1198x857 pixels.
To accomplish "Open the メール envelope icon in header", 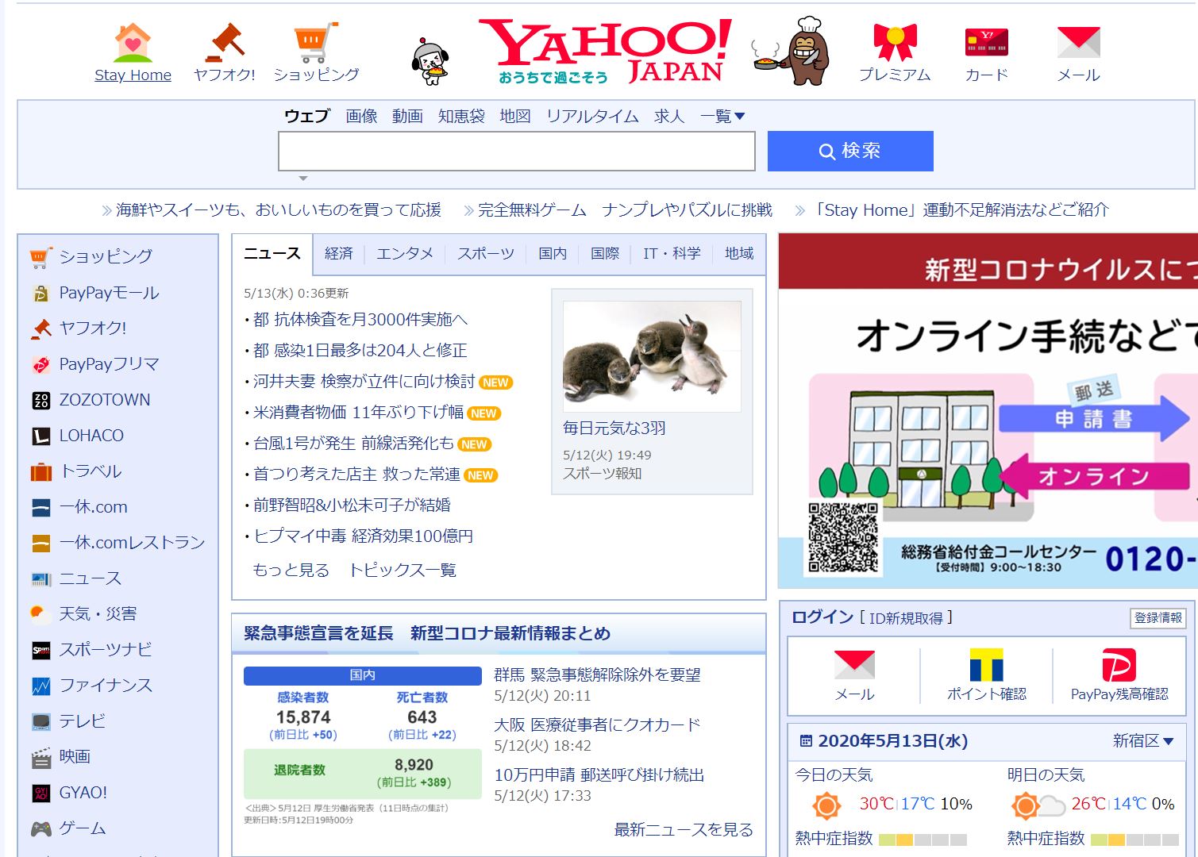I will 1078,43.
